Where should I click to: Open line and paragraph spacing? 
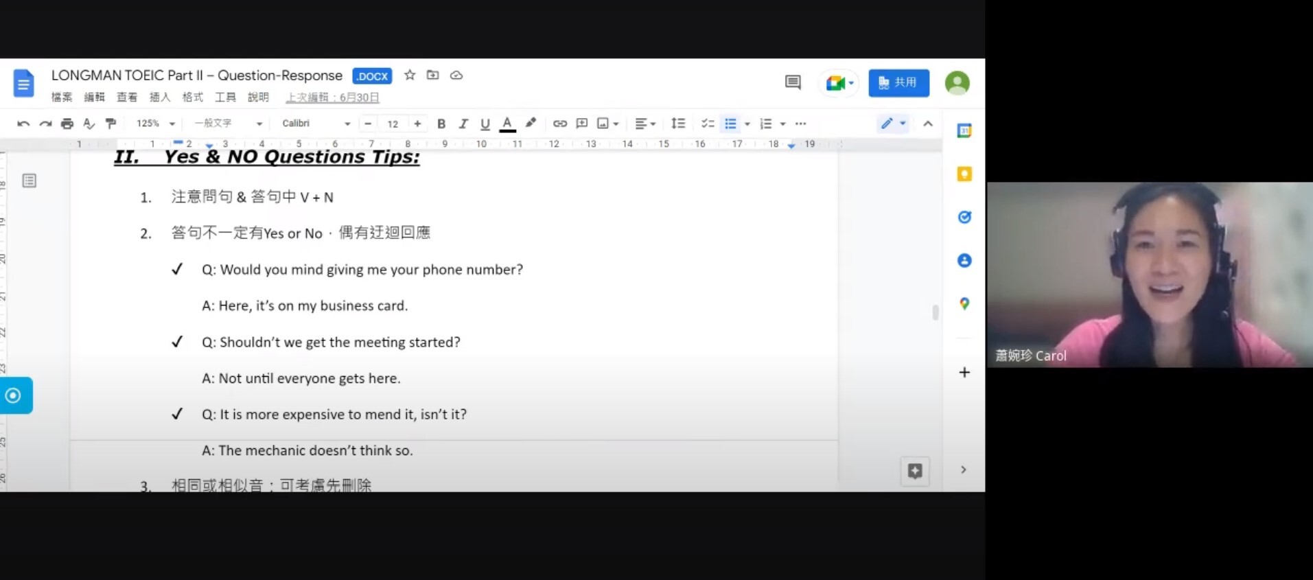tap(678, 124)
